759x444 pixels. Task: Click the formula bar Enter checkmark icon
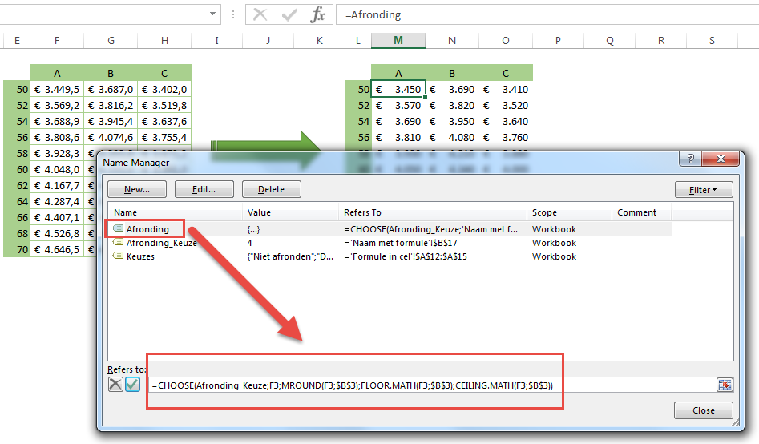(289, 14)
